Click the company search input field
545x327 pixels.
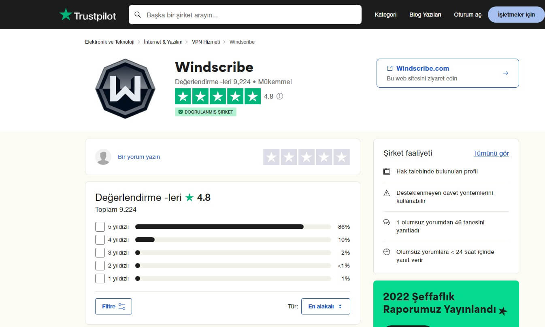[x=245, y=15]
